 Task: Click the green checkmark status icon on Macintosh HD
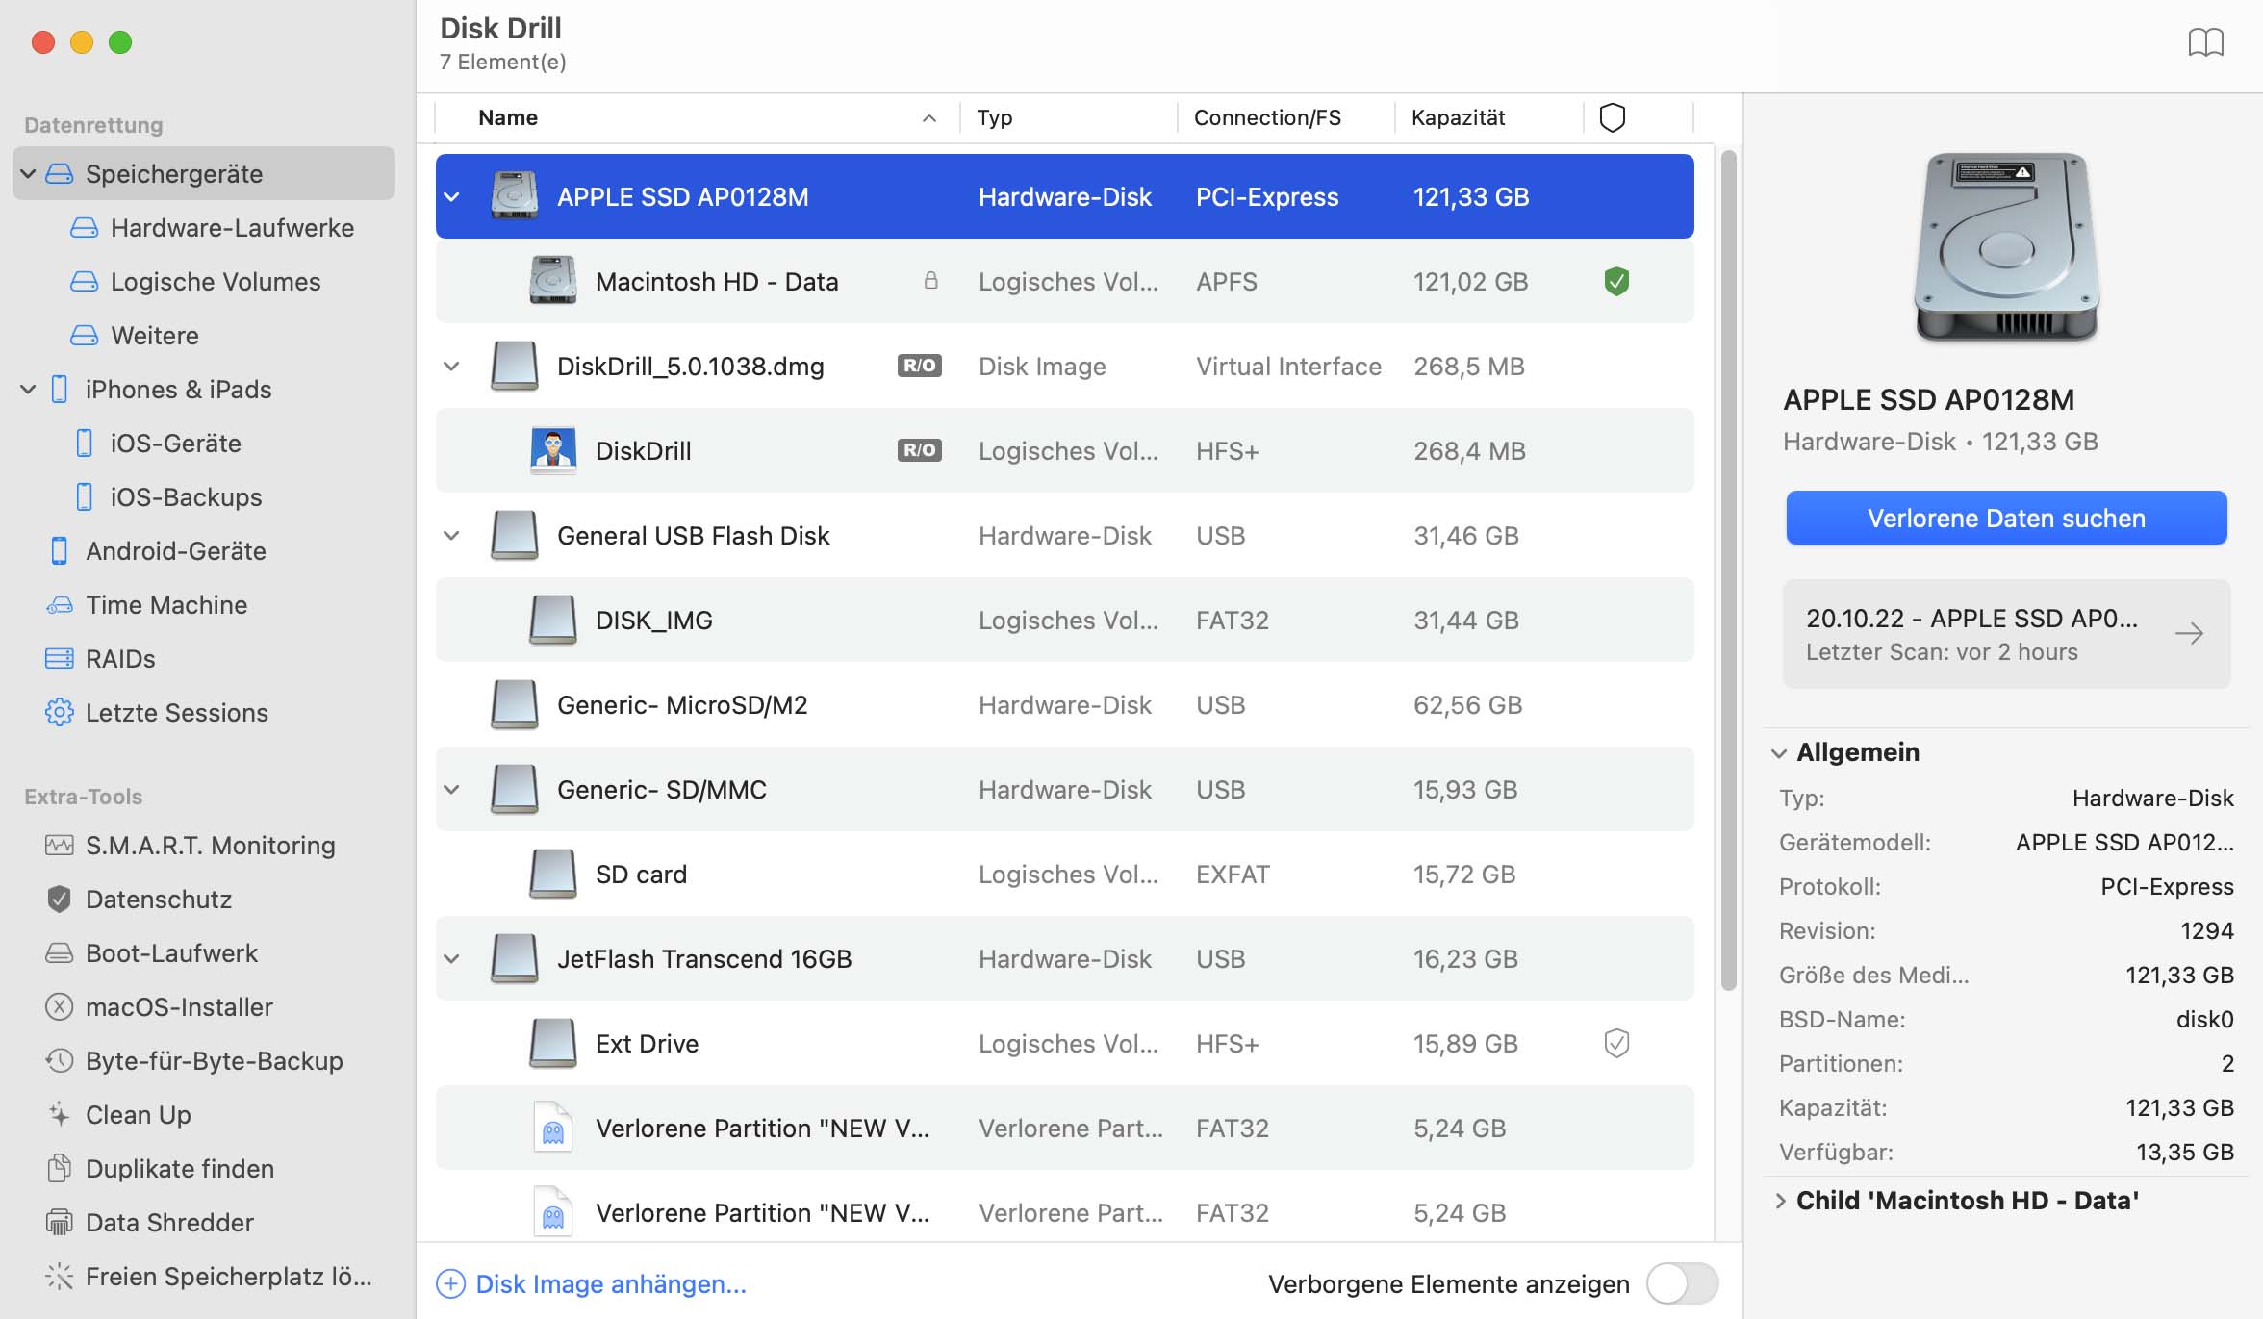(1613, 280)
